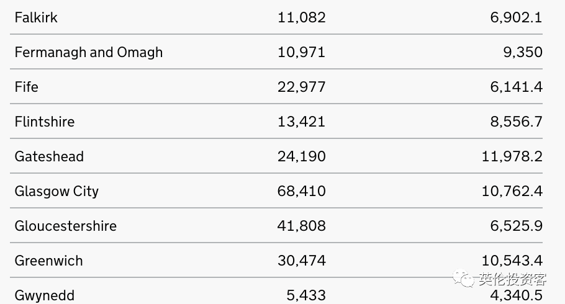Viewport: 565px width, 304px height.
Task: Select the Greenwich row label
Action: click(48, 261)
